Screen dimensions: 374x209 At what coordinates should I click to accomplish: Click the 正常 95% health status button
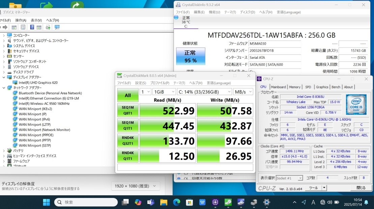coord(191,56)
